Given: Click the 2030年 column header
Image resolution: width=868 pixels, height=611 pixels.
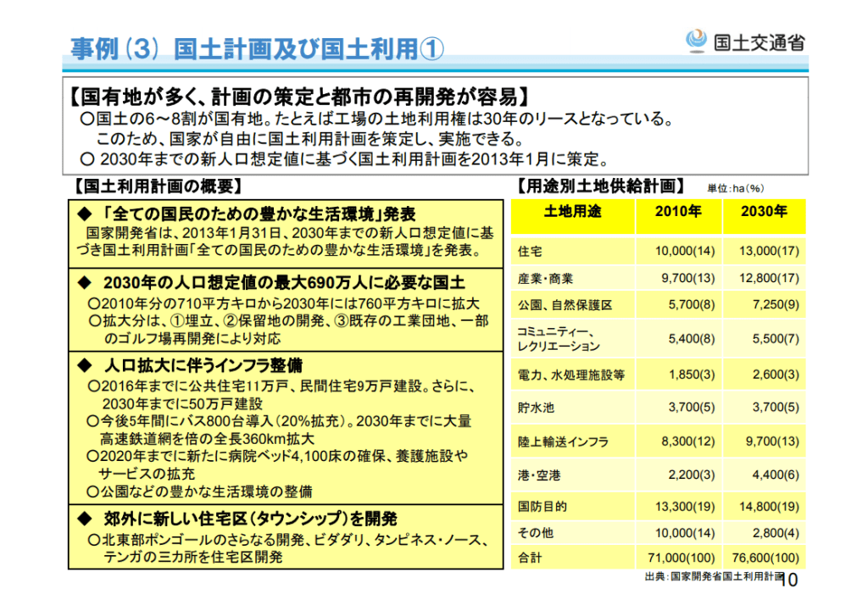Looking at the screenshot, I should click(x=764, y=212).
